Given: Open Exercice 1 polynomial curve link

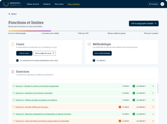Looking at the screenshot, I should (x=37, y=86).
